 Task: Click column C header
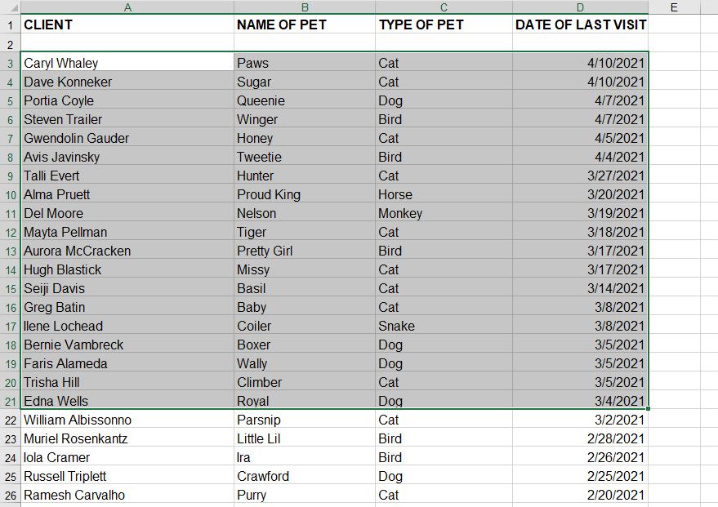(x=444, y=7)
